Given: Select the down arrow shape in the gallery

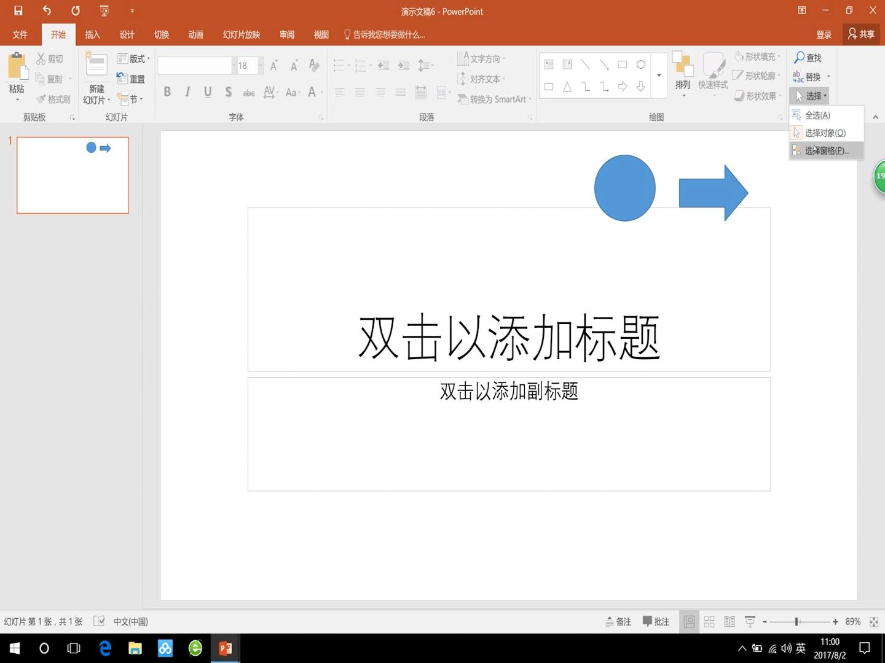Looking at the screenshot, I should [x=641, y=87].
